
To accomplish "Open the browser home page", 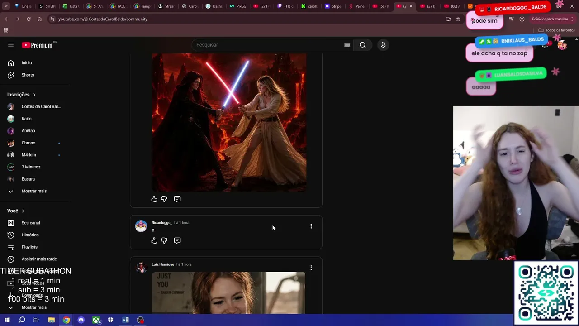I will [x=39, y=19].
